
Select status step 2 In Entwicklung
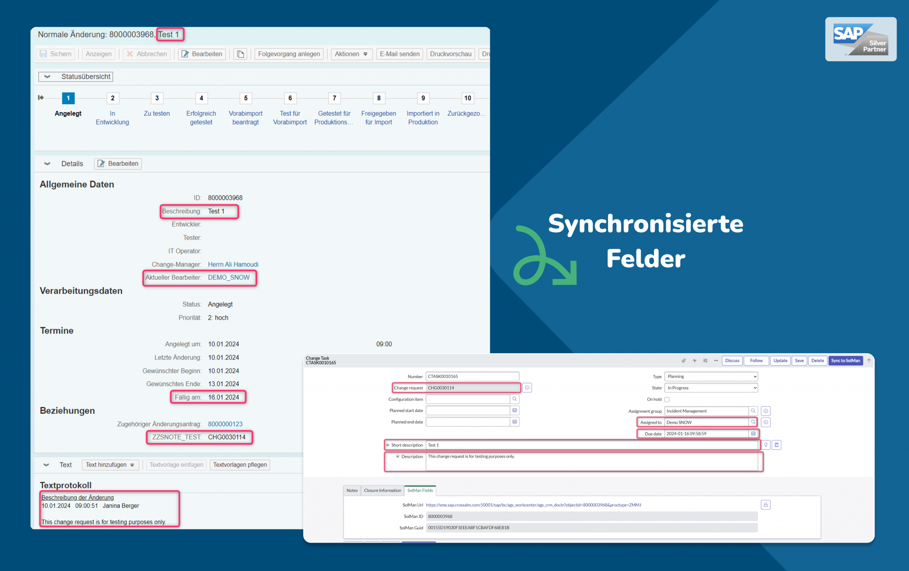click(112, 98)
